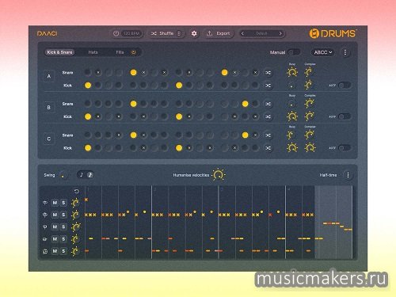Open the three-dot menu beside ABCC

click(x=345, y=52)
